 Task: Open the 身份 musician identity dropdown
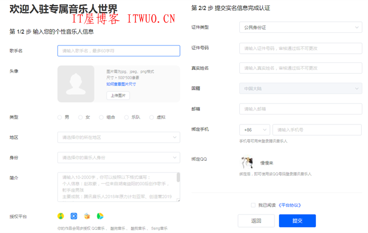[x=119, y=158]
